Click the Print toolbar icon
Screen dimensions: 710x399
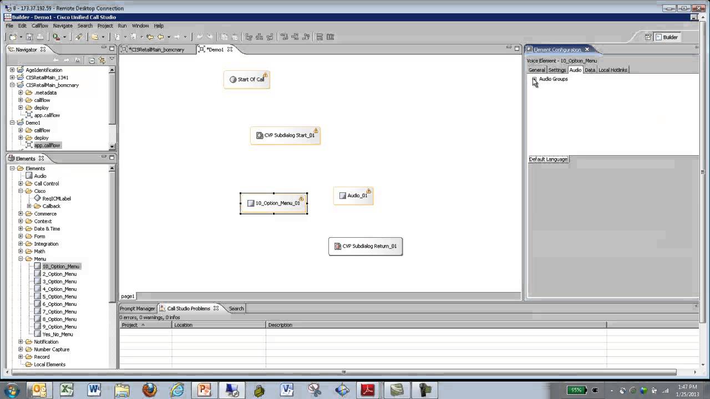tap(40, 37)
